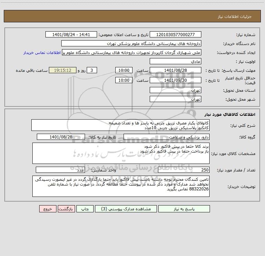Screen dimensions: 265x256
Task: Click section heading 'اطلاعات کالاهای مورد نیاز'
Action: (230, 114)
